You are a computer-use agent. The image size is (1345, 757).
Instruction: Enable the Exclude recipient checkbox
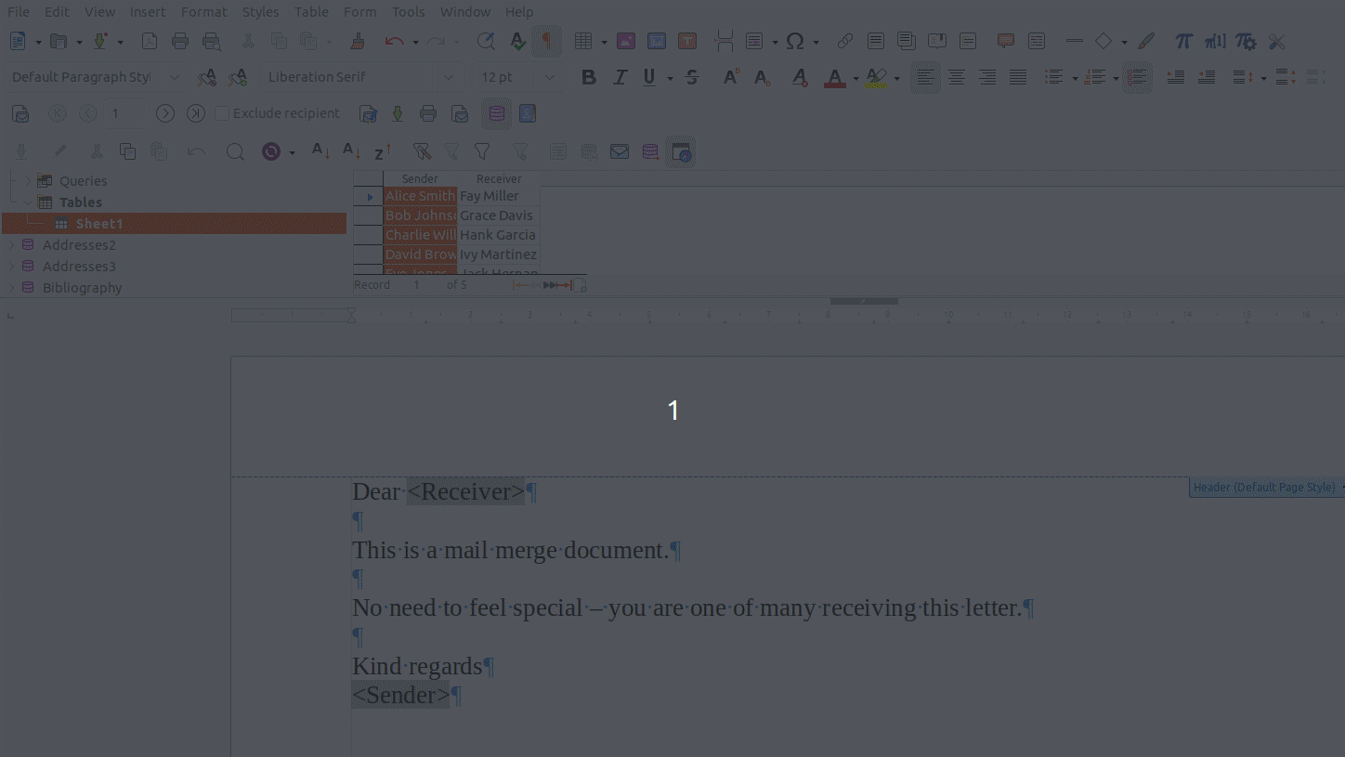[222, 113]
